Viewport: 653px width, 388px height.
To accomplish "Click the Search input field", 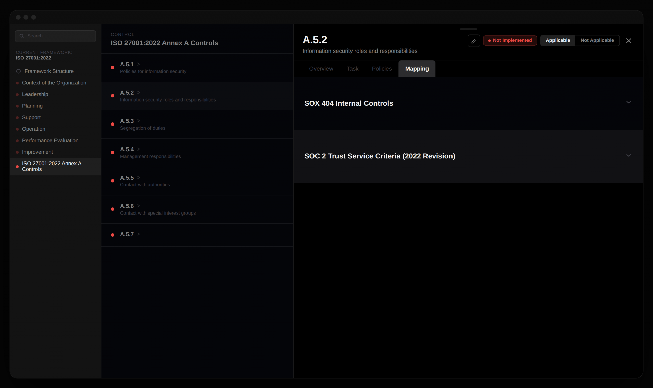I will pyautogui.click(x=60, y=36).
